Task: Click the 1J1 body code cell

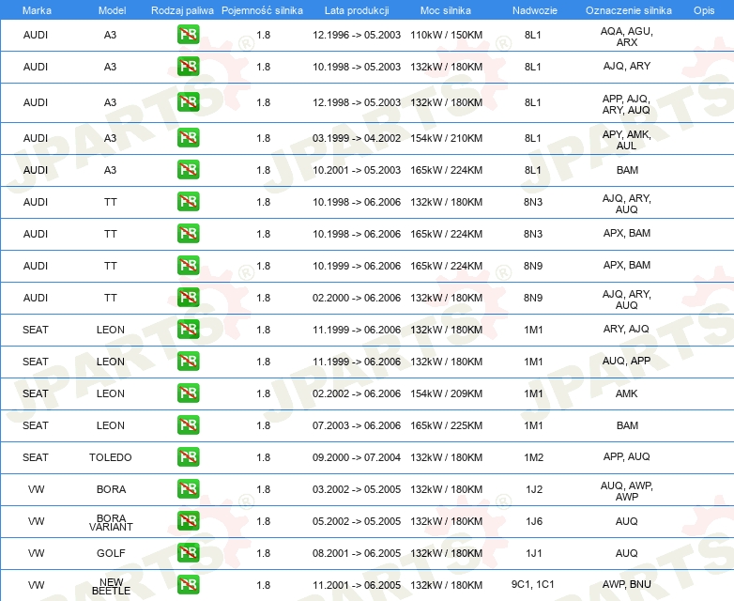Action: (534, 553)
